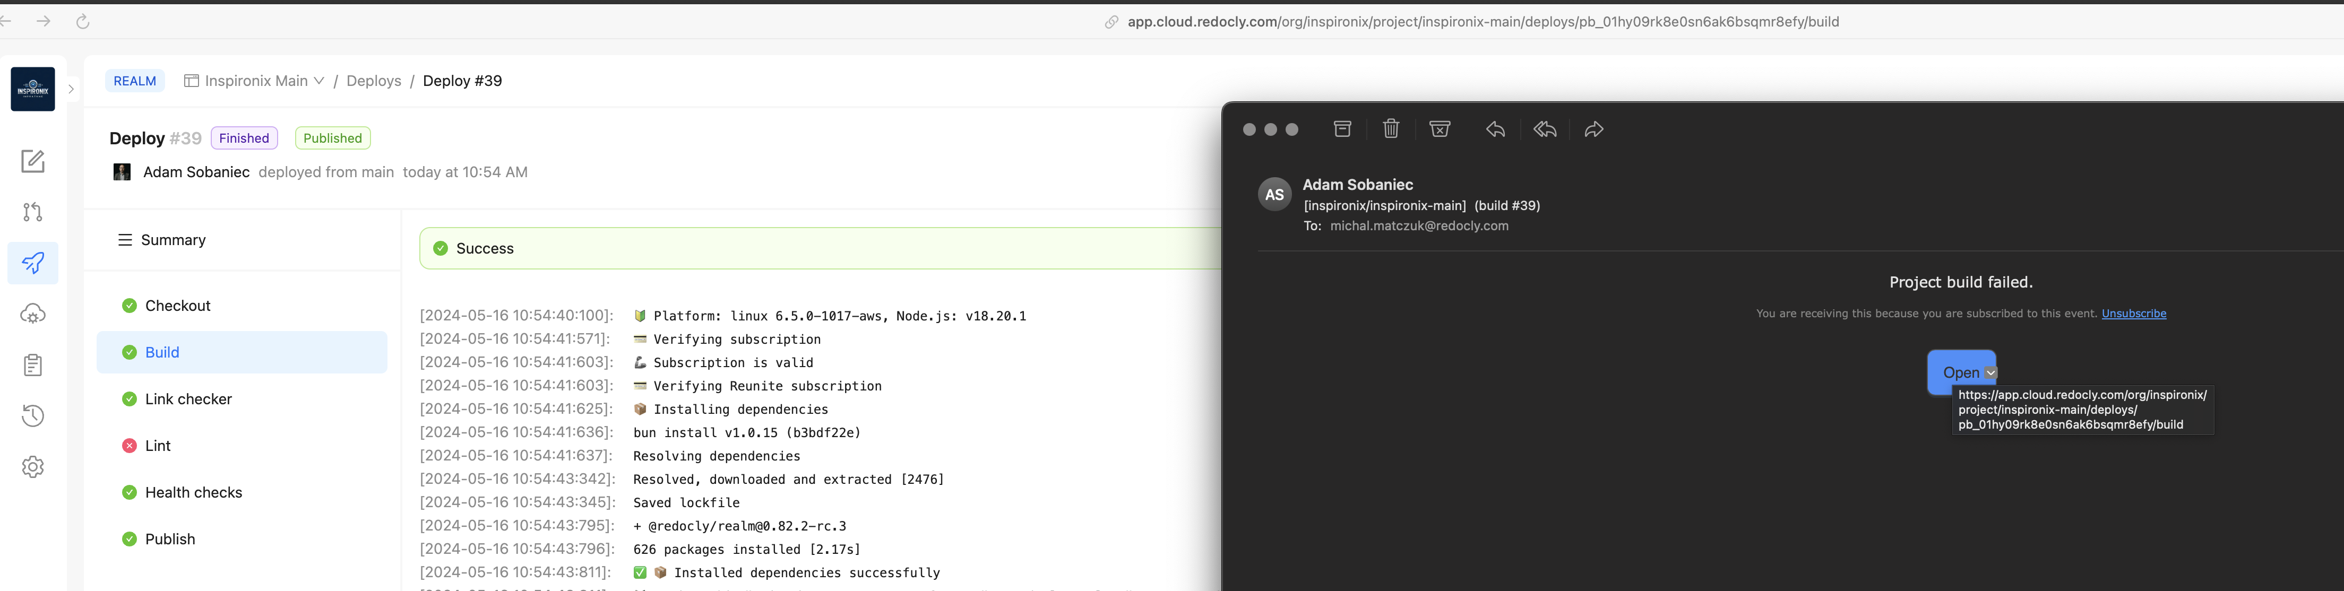Click sender name Adam Sobaniec in email

pos(1358,185)
